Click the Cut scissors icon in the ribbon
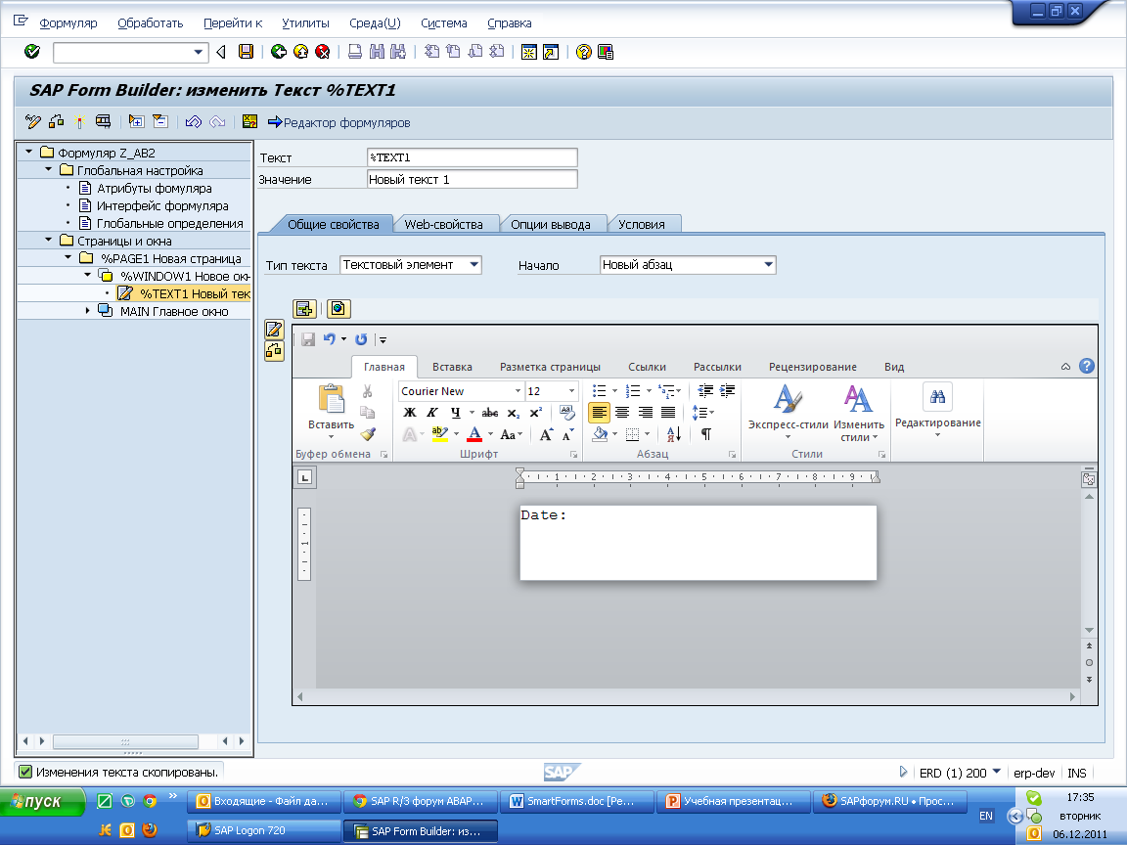The width and height of the screenshot is (1127, 845). coord(367,391)
